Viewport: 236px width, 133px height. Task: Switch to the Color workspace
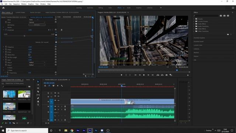(110, 8)
